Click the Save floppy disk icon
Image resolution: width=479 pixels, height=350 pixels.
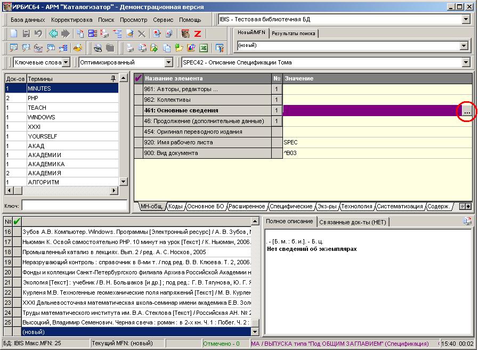pos(26,34)
